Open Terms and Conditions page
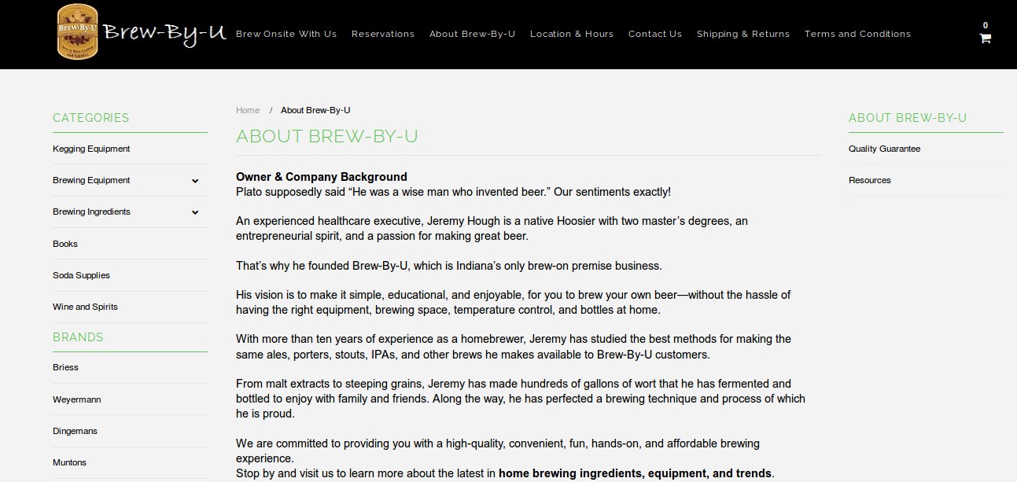Viewport: 1017px width, 482px height. click(857, 34)
